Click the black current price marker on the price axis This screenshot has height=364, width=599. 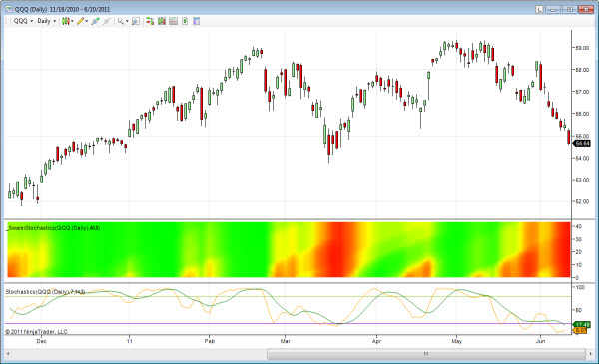[x=582, y=143]
